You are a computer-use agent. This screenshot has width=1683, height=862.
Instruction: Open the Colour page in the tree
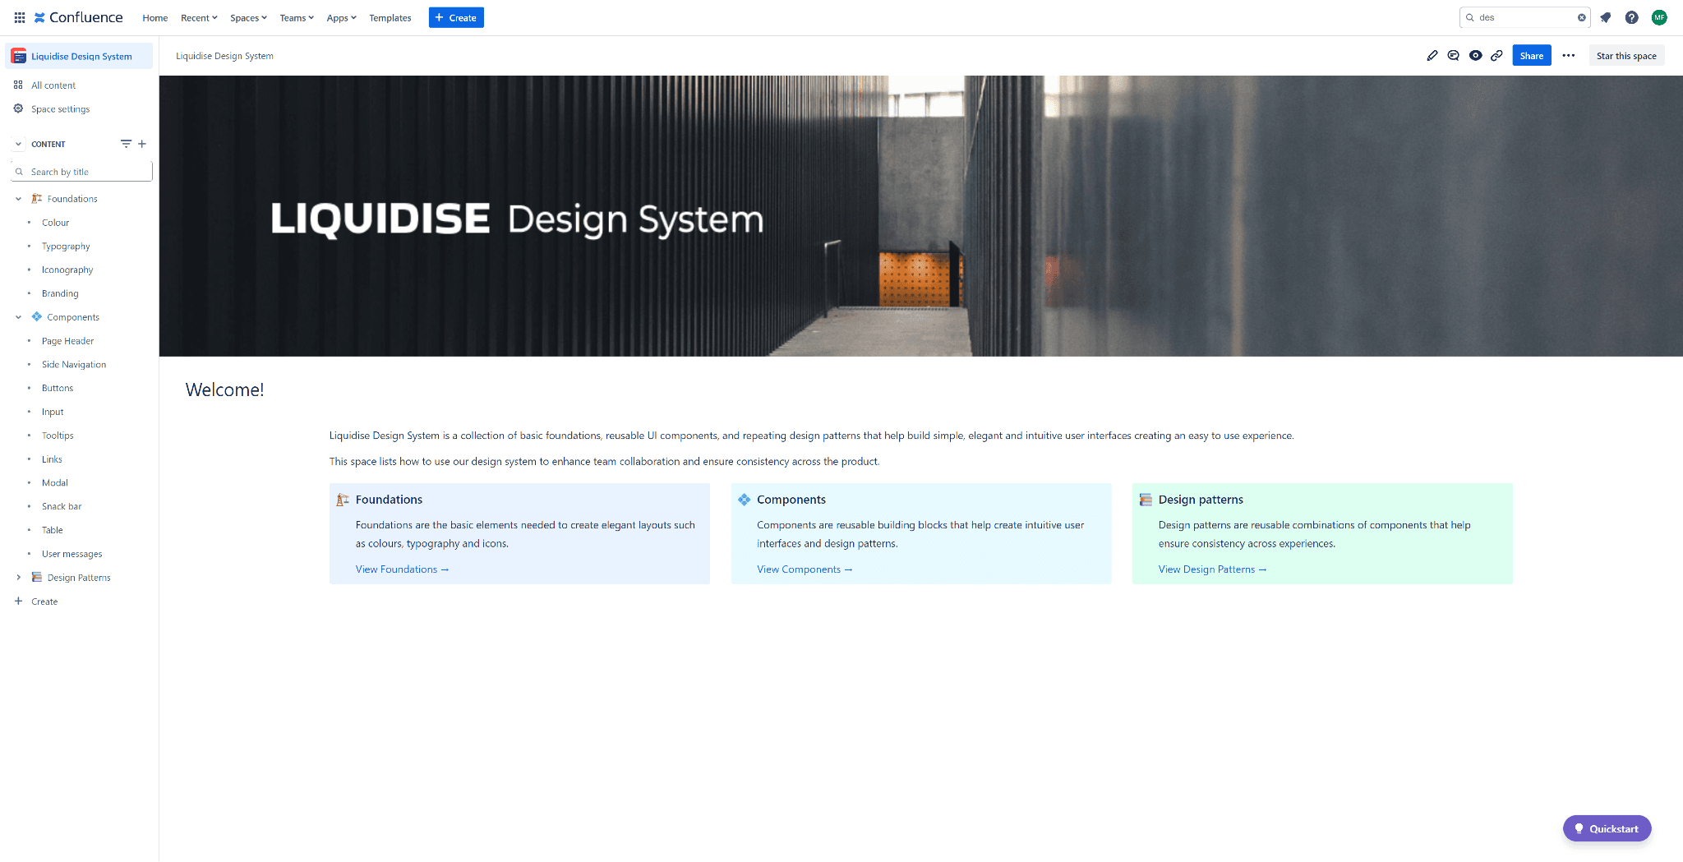(55, 223)
